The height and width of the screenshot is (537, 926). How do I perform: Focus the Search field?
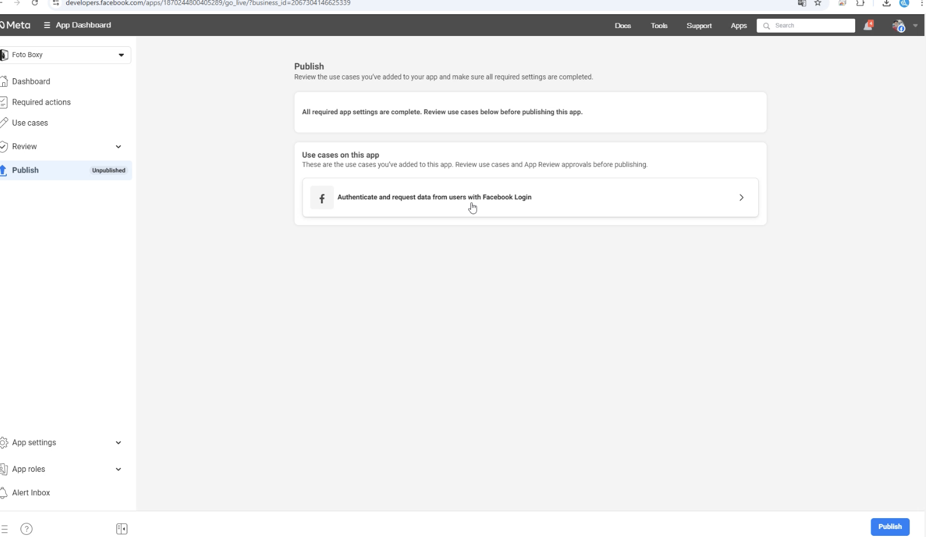[x=806, y=26]
